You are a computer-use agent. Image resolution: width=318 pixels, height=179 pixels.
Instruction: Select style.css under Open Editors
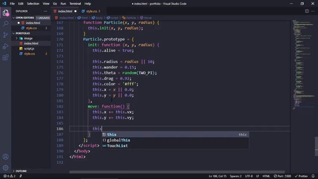(31, 28)
